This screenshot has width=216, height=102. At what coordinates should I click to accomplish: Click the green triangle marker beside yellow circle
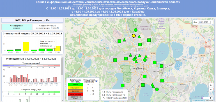(139, 37)
